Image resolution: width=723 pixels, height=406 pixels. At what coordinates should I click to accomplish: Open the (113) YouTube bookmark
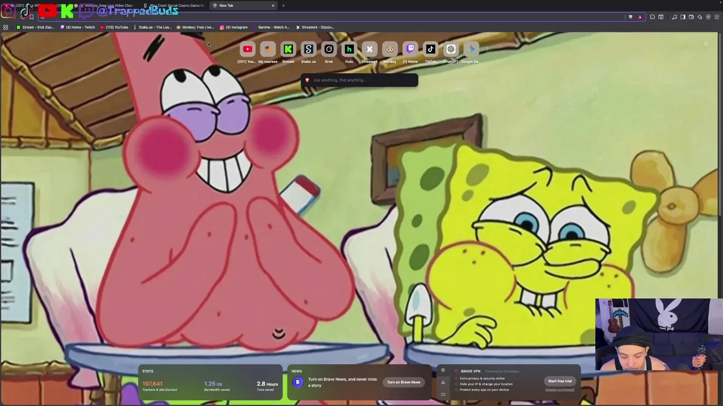tap(114, 27)
